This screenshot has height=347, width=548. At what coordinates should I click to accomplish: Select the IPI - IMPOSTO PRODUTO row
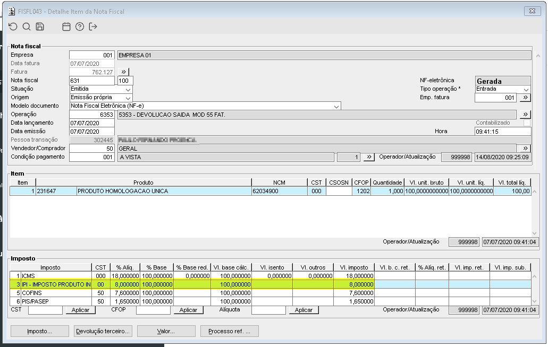(x=271, y=284)
